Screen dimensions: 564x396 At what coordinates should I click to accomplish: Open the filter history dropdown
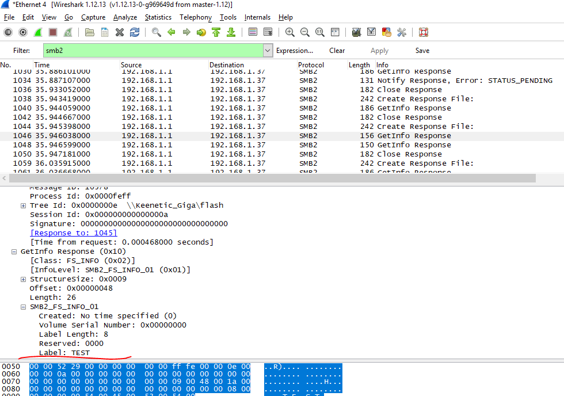[x=268, y=51]
